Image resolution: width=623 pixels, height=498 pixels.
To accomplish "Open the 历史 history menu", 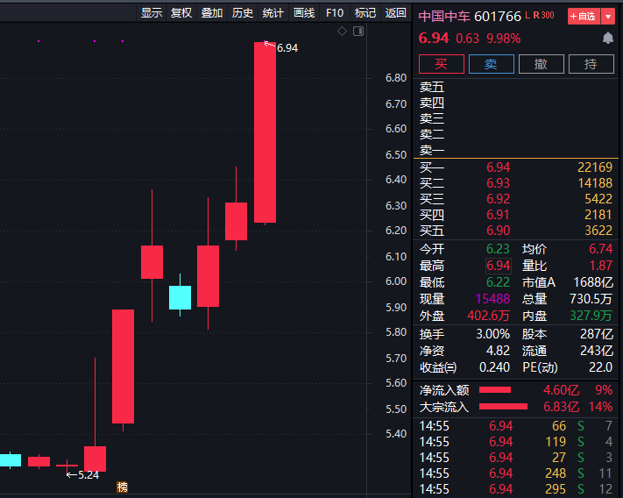I will click(x=243, y=13).
